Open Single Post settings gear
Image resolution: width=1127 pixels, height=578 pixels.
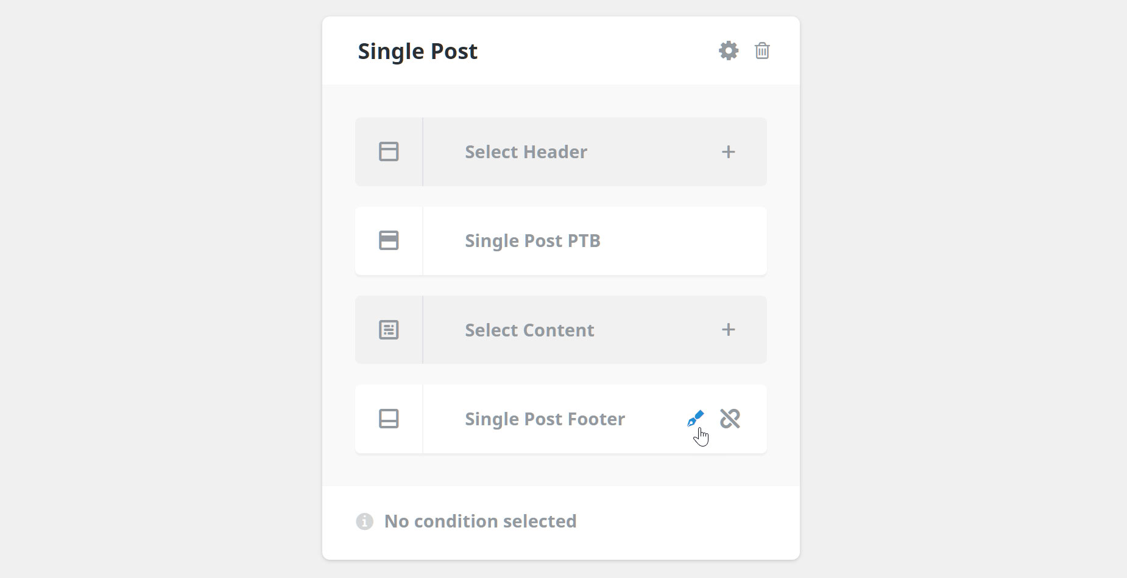(729, 50)
